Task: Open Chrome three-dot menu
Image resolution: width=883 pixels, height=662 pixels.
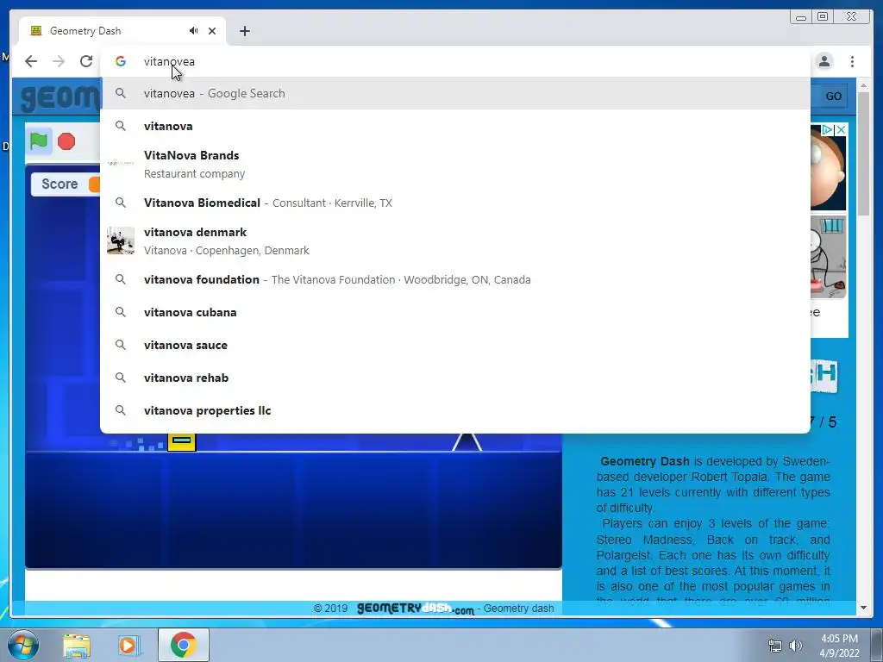Action: pyautogui.click(x=852, y=61)
